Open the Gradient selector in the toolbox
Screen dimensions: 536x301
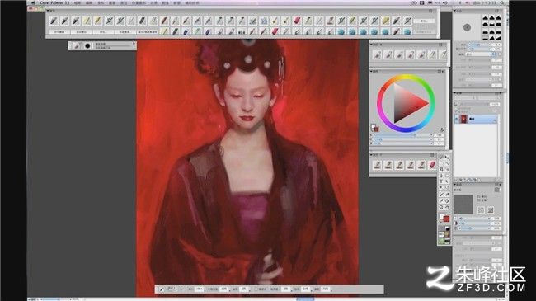tap(447, 229)
